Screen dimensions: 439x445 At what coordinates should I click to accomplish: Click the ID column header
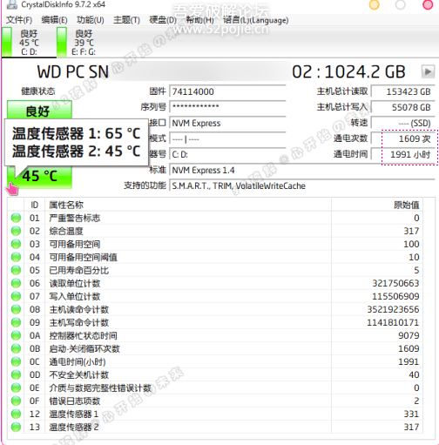[34, 205]
